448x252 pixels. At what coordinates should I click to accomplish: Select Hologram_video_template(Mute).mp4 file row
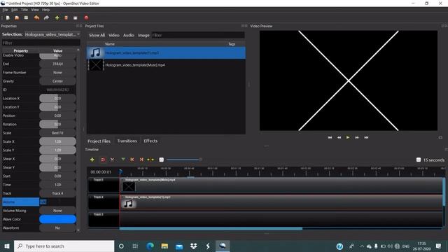coord(166,65)
